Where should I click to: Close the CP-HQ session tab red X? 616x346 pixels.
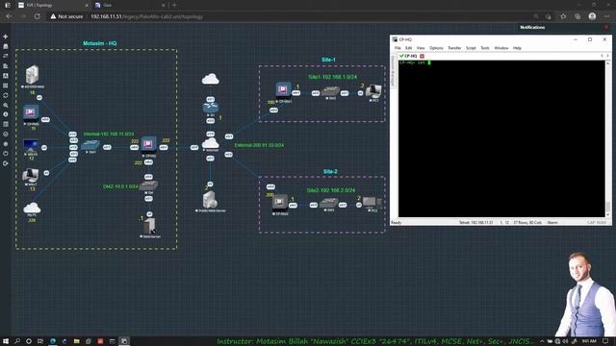422,56
